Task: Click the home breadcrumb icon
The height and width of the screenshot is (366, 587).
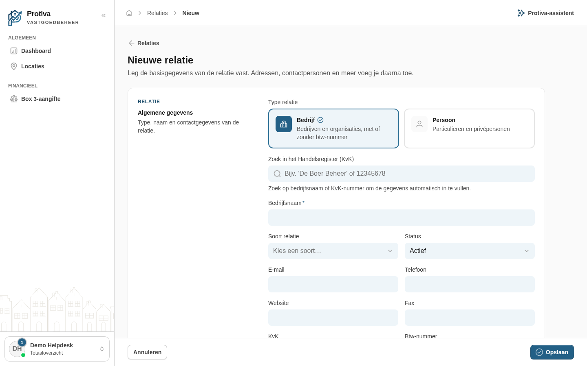Action: 129,13
